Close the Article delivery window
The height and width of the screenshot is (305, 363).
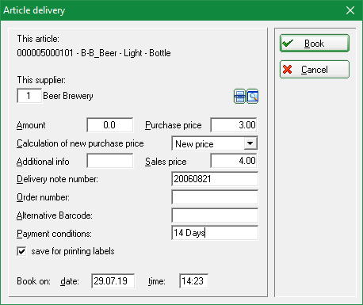[350, 10]
